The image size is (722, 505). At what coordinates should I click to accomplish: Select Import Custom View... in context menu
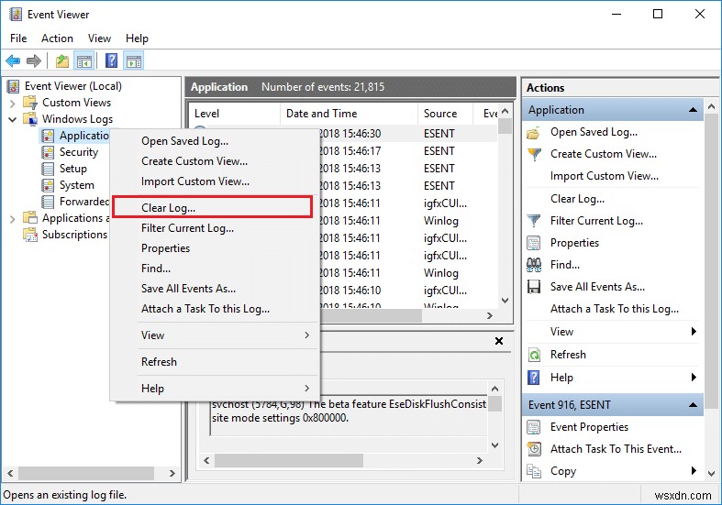pyautogui.click(x=215, y=181)
